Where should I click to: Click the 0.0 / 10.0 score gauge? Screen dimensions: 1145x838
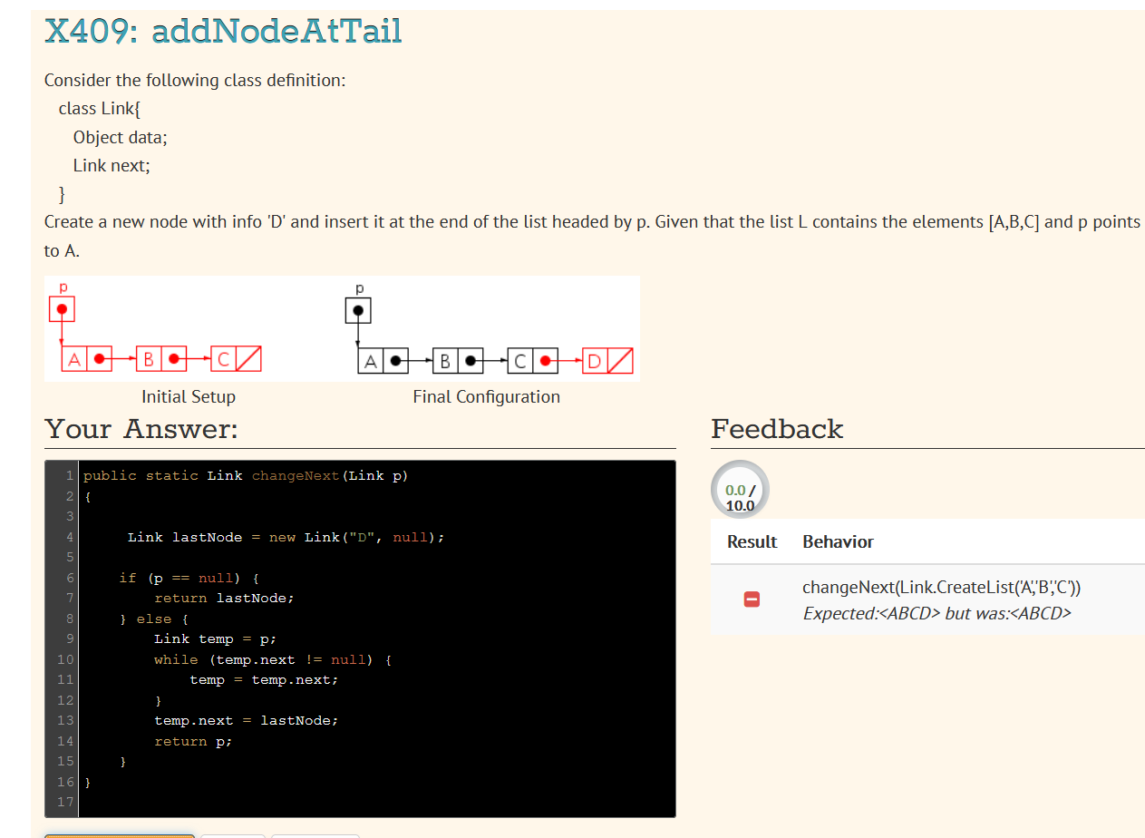pyautogui.click(x=739, y=489)
